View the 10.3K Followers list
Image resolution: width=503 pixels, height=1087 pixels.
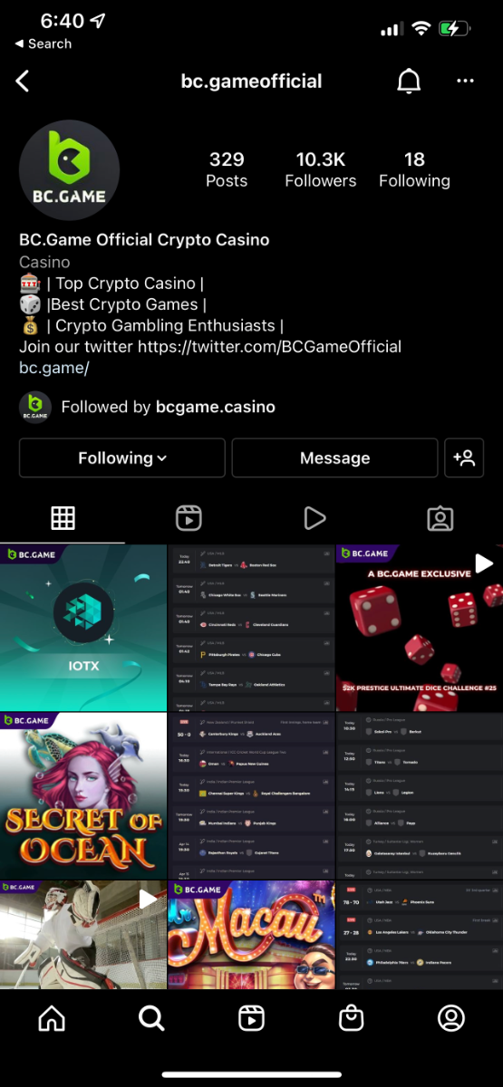click(321, 169)
